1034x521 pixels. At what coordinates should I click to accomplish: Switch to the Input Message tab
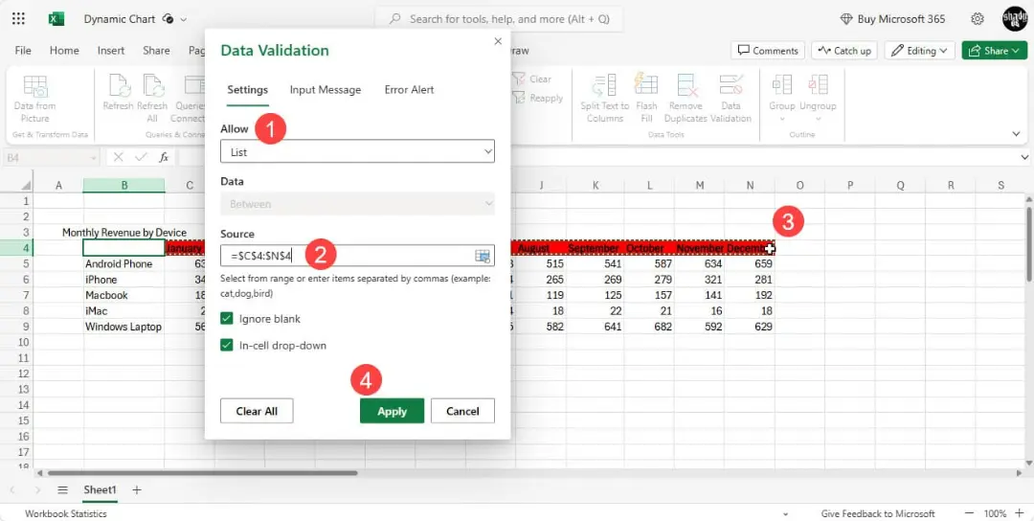(x=326, y=90)
